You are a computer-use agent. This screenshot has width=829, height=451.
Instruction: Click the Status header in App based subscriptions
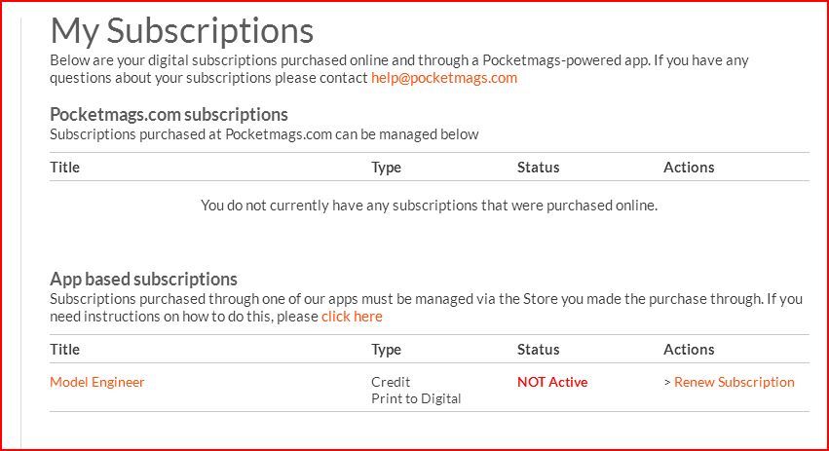(538, 350)
